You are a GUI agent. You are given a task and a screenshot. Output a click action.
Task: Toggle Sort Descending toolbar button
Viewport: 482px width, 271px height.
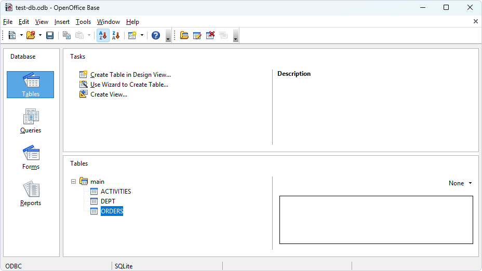pos(116,35)
